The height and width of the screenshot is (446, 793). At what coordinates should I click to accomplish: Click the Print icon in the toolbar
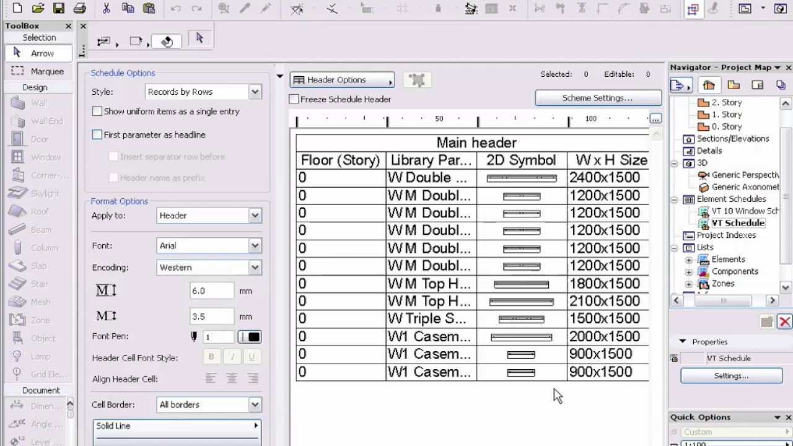(79, 9)
